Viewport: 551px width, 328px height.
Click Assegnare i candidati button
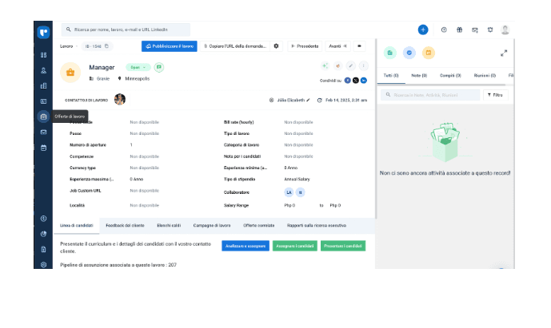pyautogui.click(x=295, y=246)
